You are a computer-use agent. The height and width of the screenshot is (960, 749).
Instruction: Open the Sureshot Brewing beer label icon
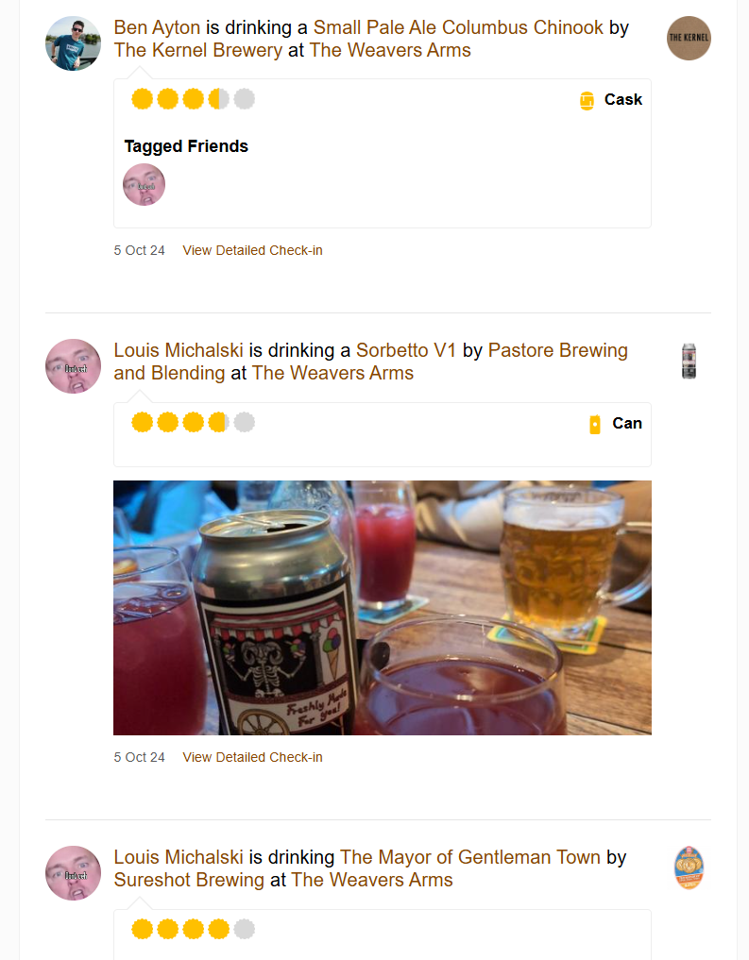tap(689, 868)
